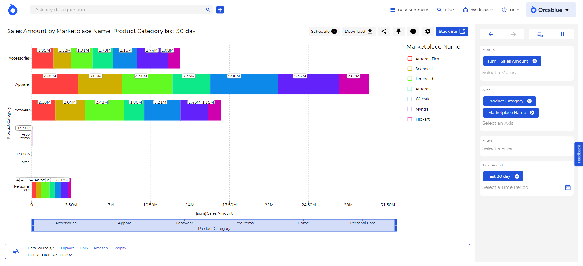
Task: Click Personal Care in category range bar
Action: (x=362, y=223)
